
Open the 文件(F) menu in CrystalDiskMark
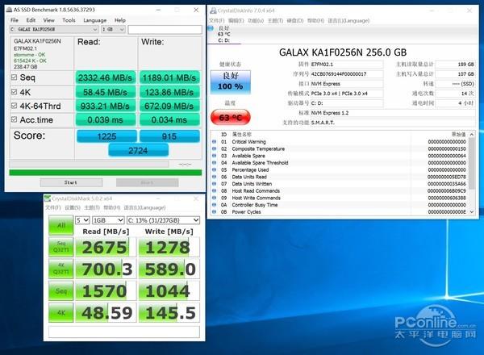[53, 207]
